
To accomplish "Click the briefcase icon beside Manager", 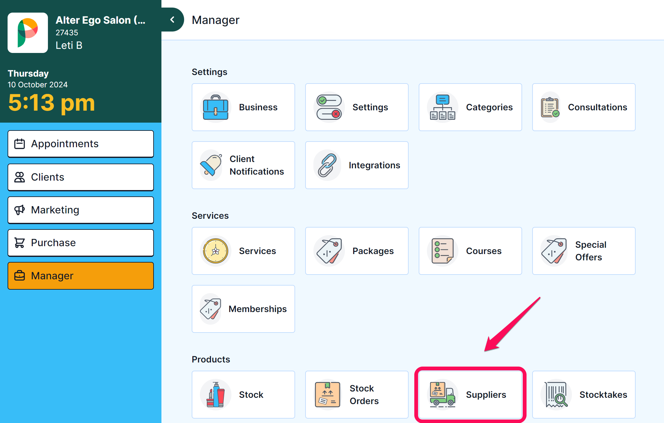I will pos(20,275).
